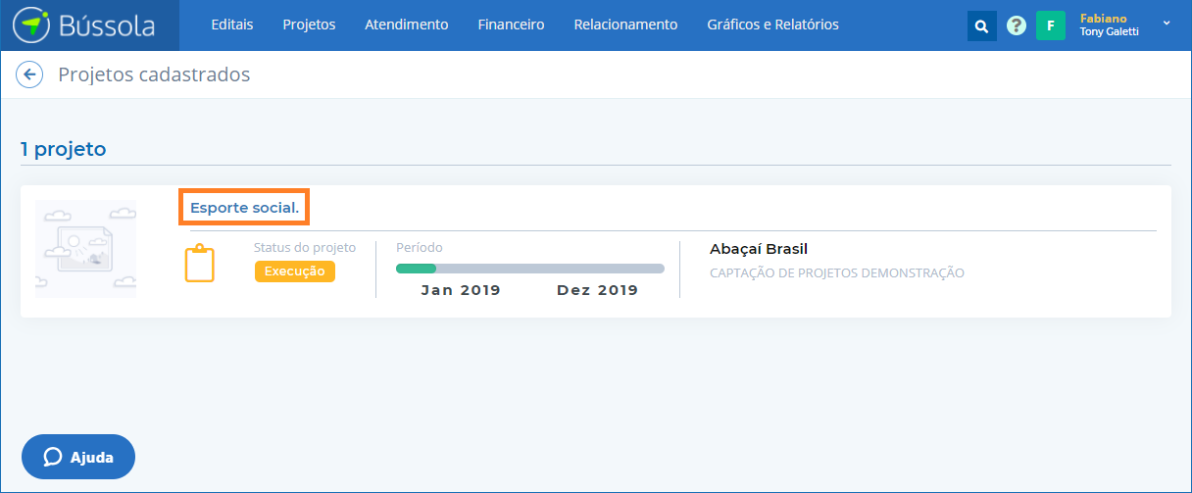The width and height of the screenshot is (1192, 493).
Task: Open the Atendimento menu
Action: [x=406, y=25]
